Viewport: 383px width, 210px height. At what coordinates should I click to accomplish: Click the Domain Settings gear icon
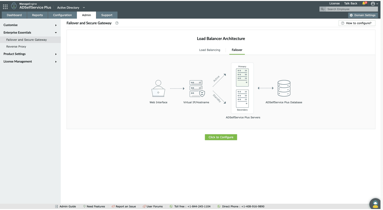[351, 15]
